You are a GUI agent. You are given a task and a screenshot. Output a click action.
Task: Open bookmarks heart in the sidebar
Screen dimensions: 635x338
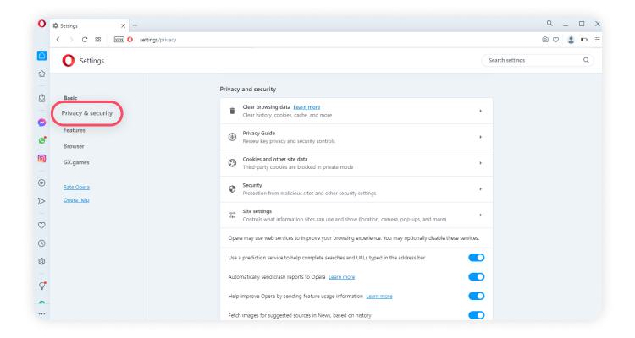click(41, 226)
